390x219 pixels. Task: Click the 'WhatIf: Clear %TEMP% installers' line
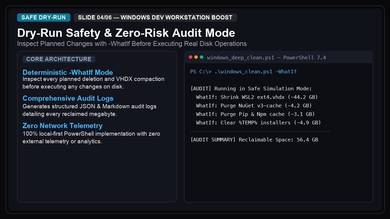(x=259, y=123)
